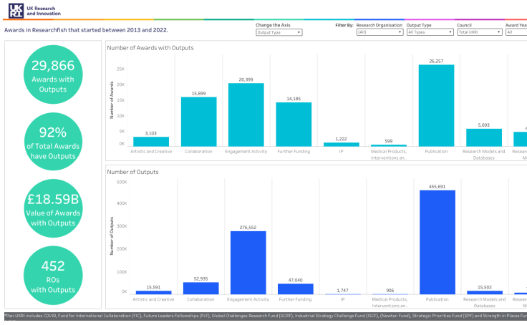The image size is (527, 325).
Task: Select the 452 ROs with Outputs circle
Action: [53, 273]
